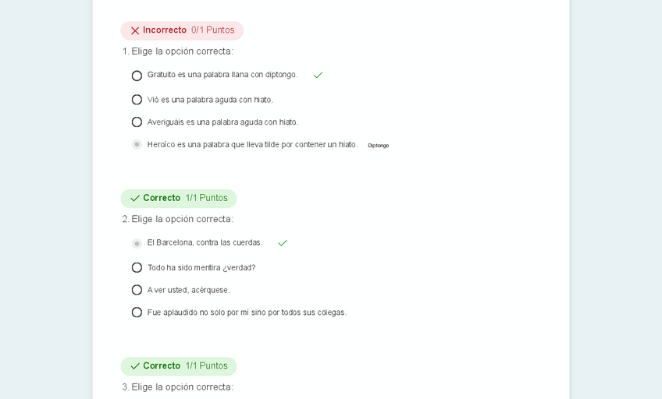
Task: Click the 'Diptongo' feedback note
Action: [x=379, y=146]
